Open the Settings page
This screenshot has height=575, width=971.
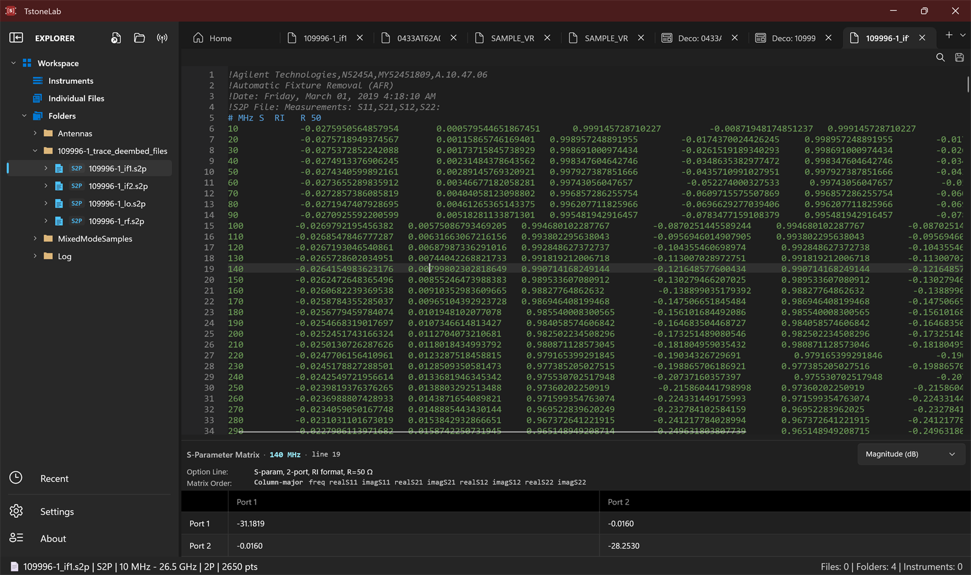pyautogui.click(x=56, y=512)
